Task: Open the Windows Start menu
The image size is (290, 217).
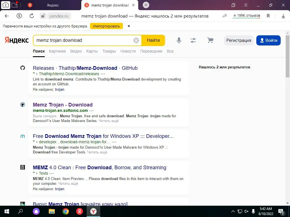Action: (7, 211)
